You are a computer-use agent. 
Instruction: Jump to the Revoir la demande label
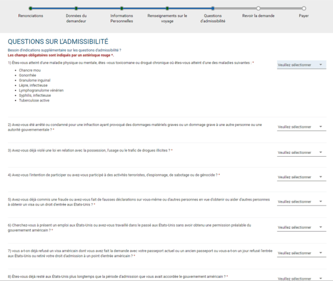coord(258,16)
